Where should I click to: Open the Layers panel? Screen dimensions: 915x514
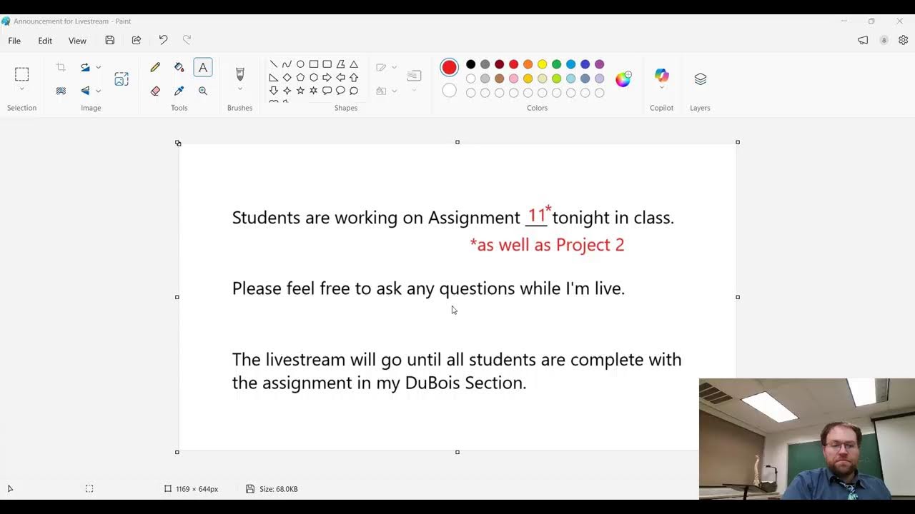[700, 79]
